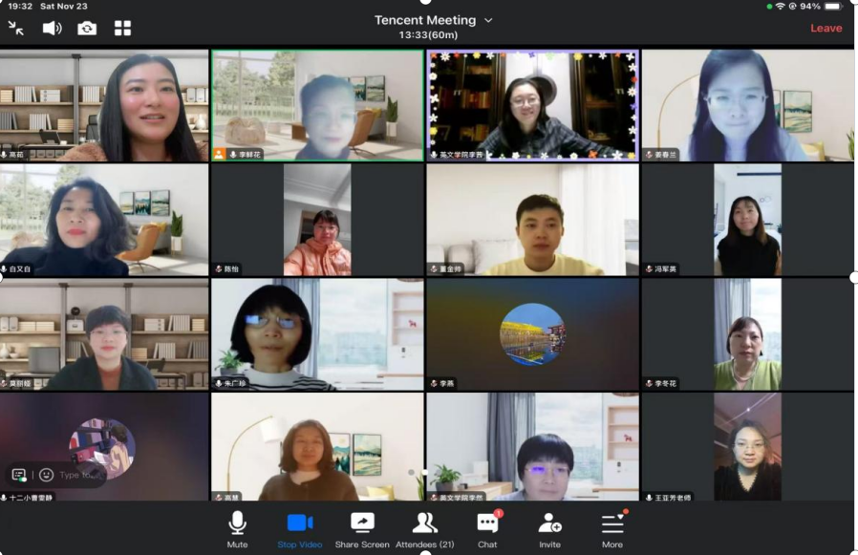This screenshot has height=555, width=858.
Task: Select the 朱广珍 participant video
Action: tap(316, 334)
